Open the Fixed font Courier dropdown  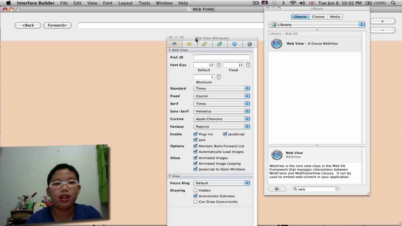222,96
